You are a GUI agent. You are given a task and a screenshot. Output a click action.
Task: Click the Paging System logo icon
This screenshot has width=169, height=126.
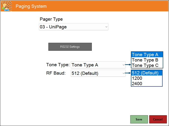coord(7,6)
